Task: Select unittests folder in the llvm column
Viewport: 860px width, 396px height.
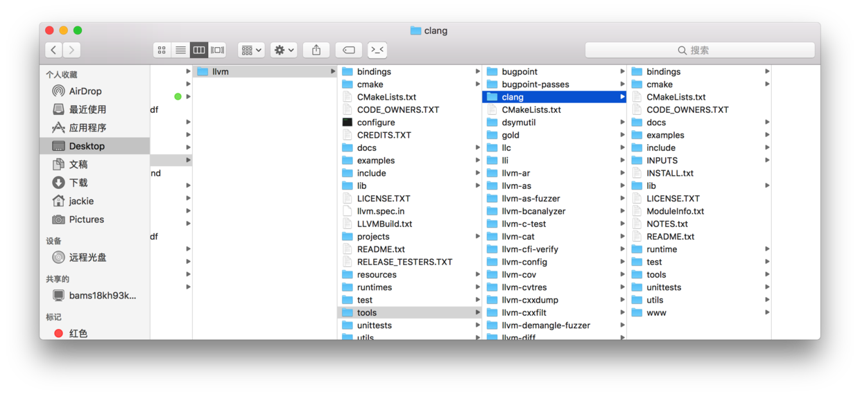Action: (409, 325)
